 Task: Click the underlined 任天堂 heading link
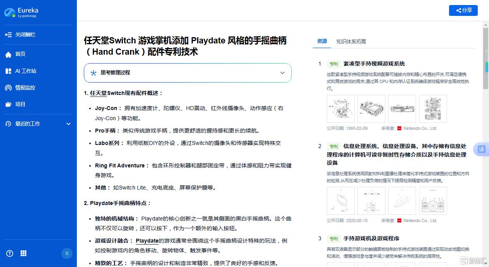(x=98, y=93)
